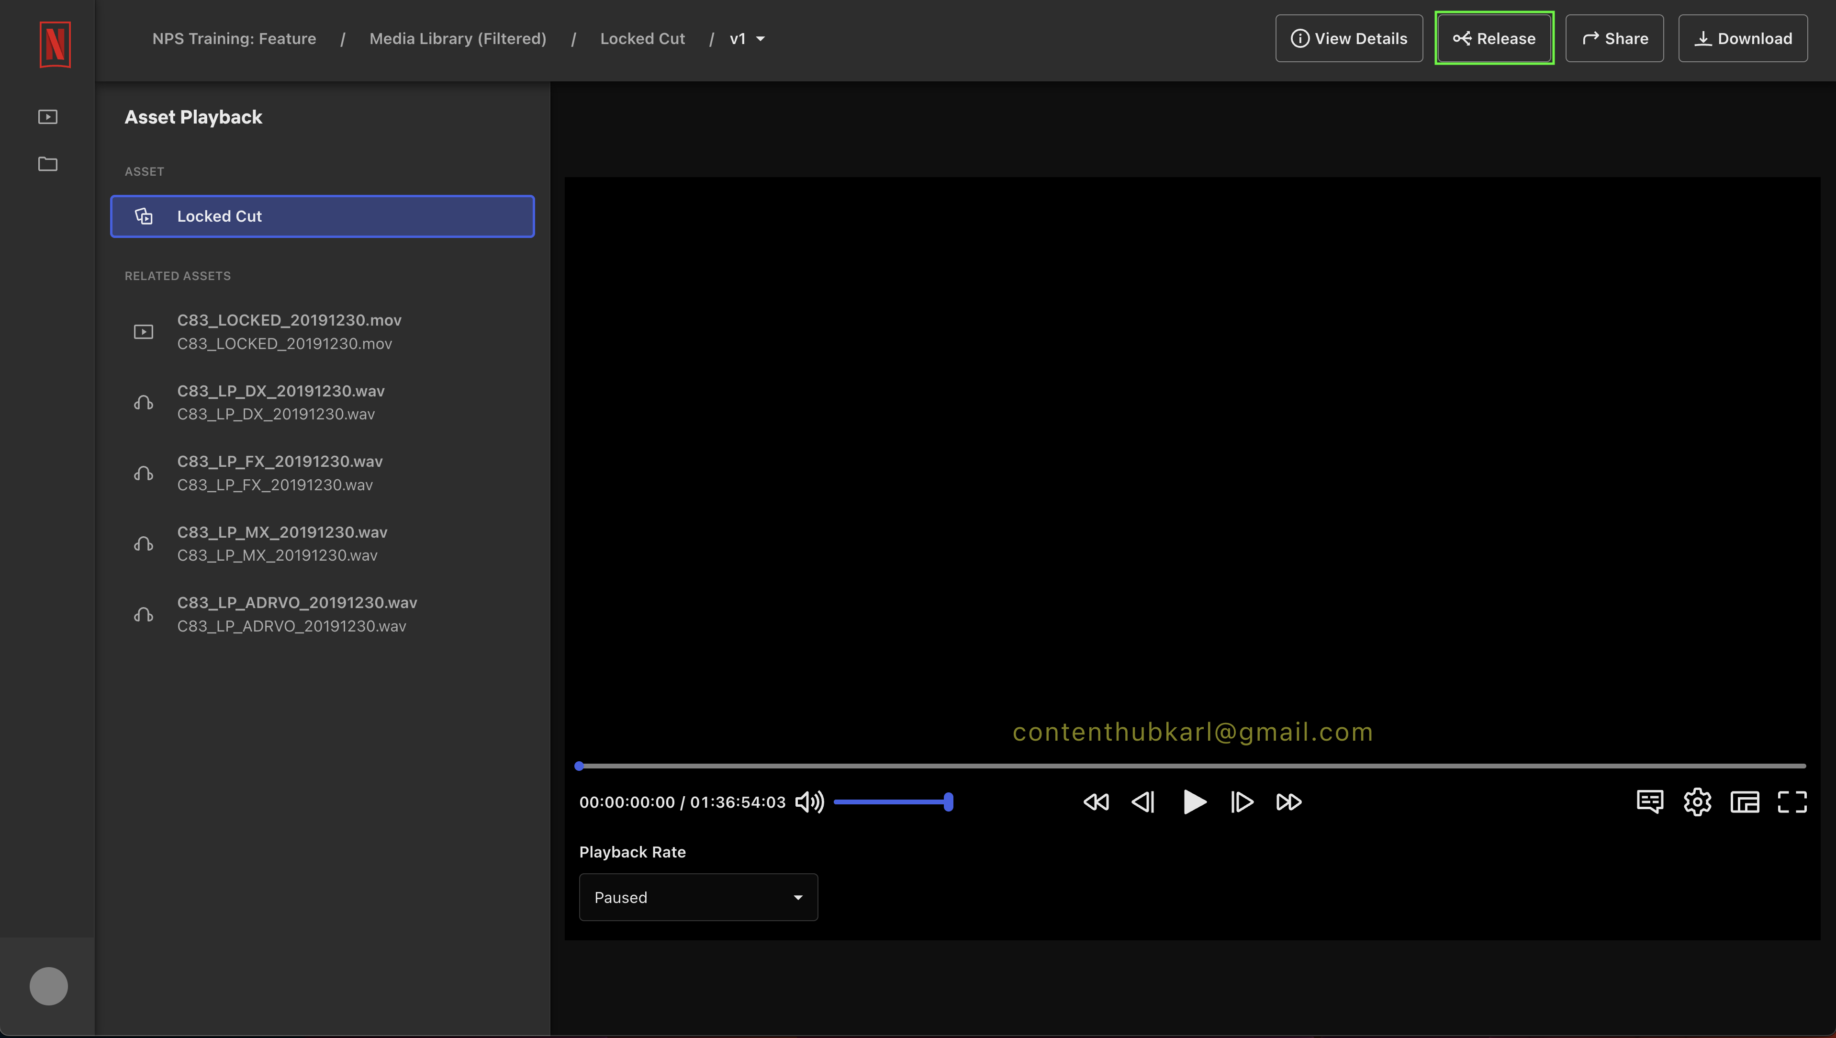The image size is (1836, 1038).
Task: Click the headphone icon for C83_LP_FX_20191230.wav
Action: 144,474
